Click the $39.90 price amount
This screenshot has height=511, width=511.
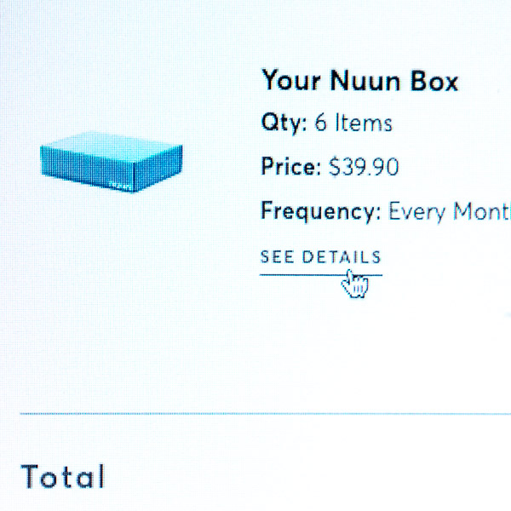(364, 167)
